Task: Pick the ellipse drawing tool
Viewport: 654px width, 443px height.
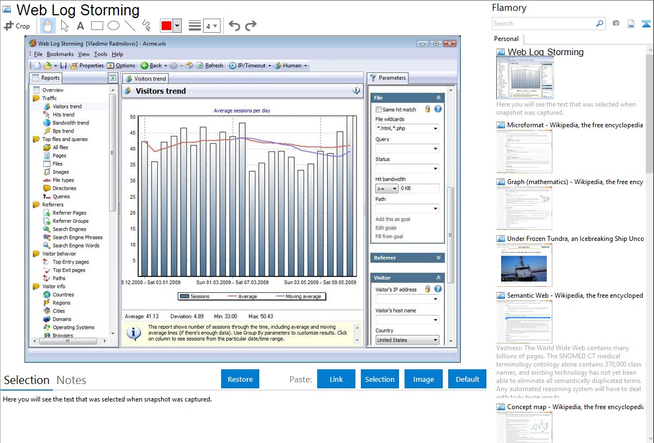Action: click(114, 26)
